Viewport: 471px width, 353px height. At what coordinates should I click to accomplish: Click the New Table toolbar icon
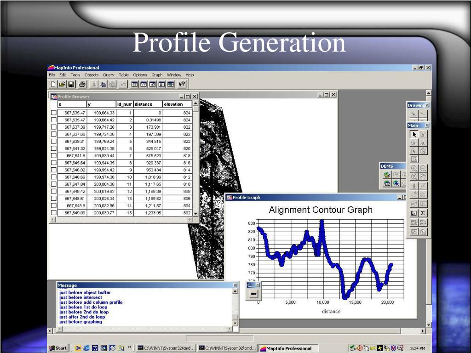tap(53, 85)
